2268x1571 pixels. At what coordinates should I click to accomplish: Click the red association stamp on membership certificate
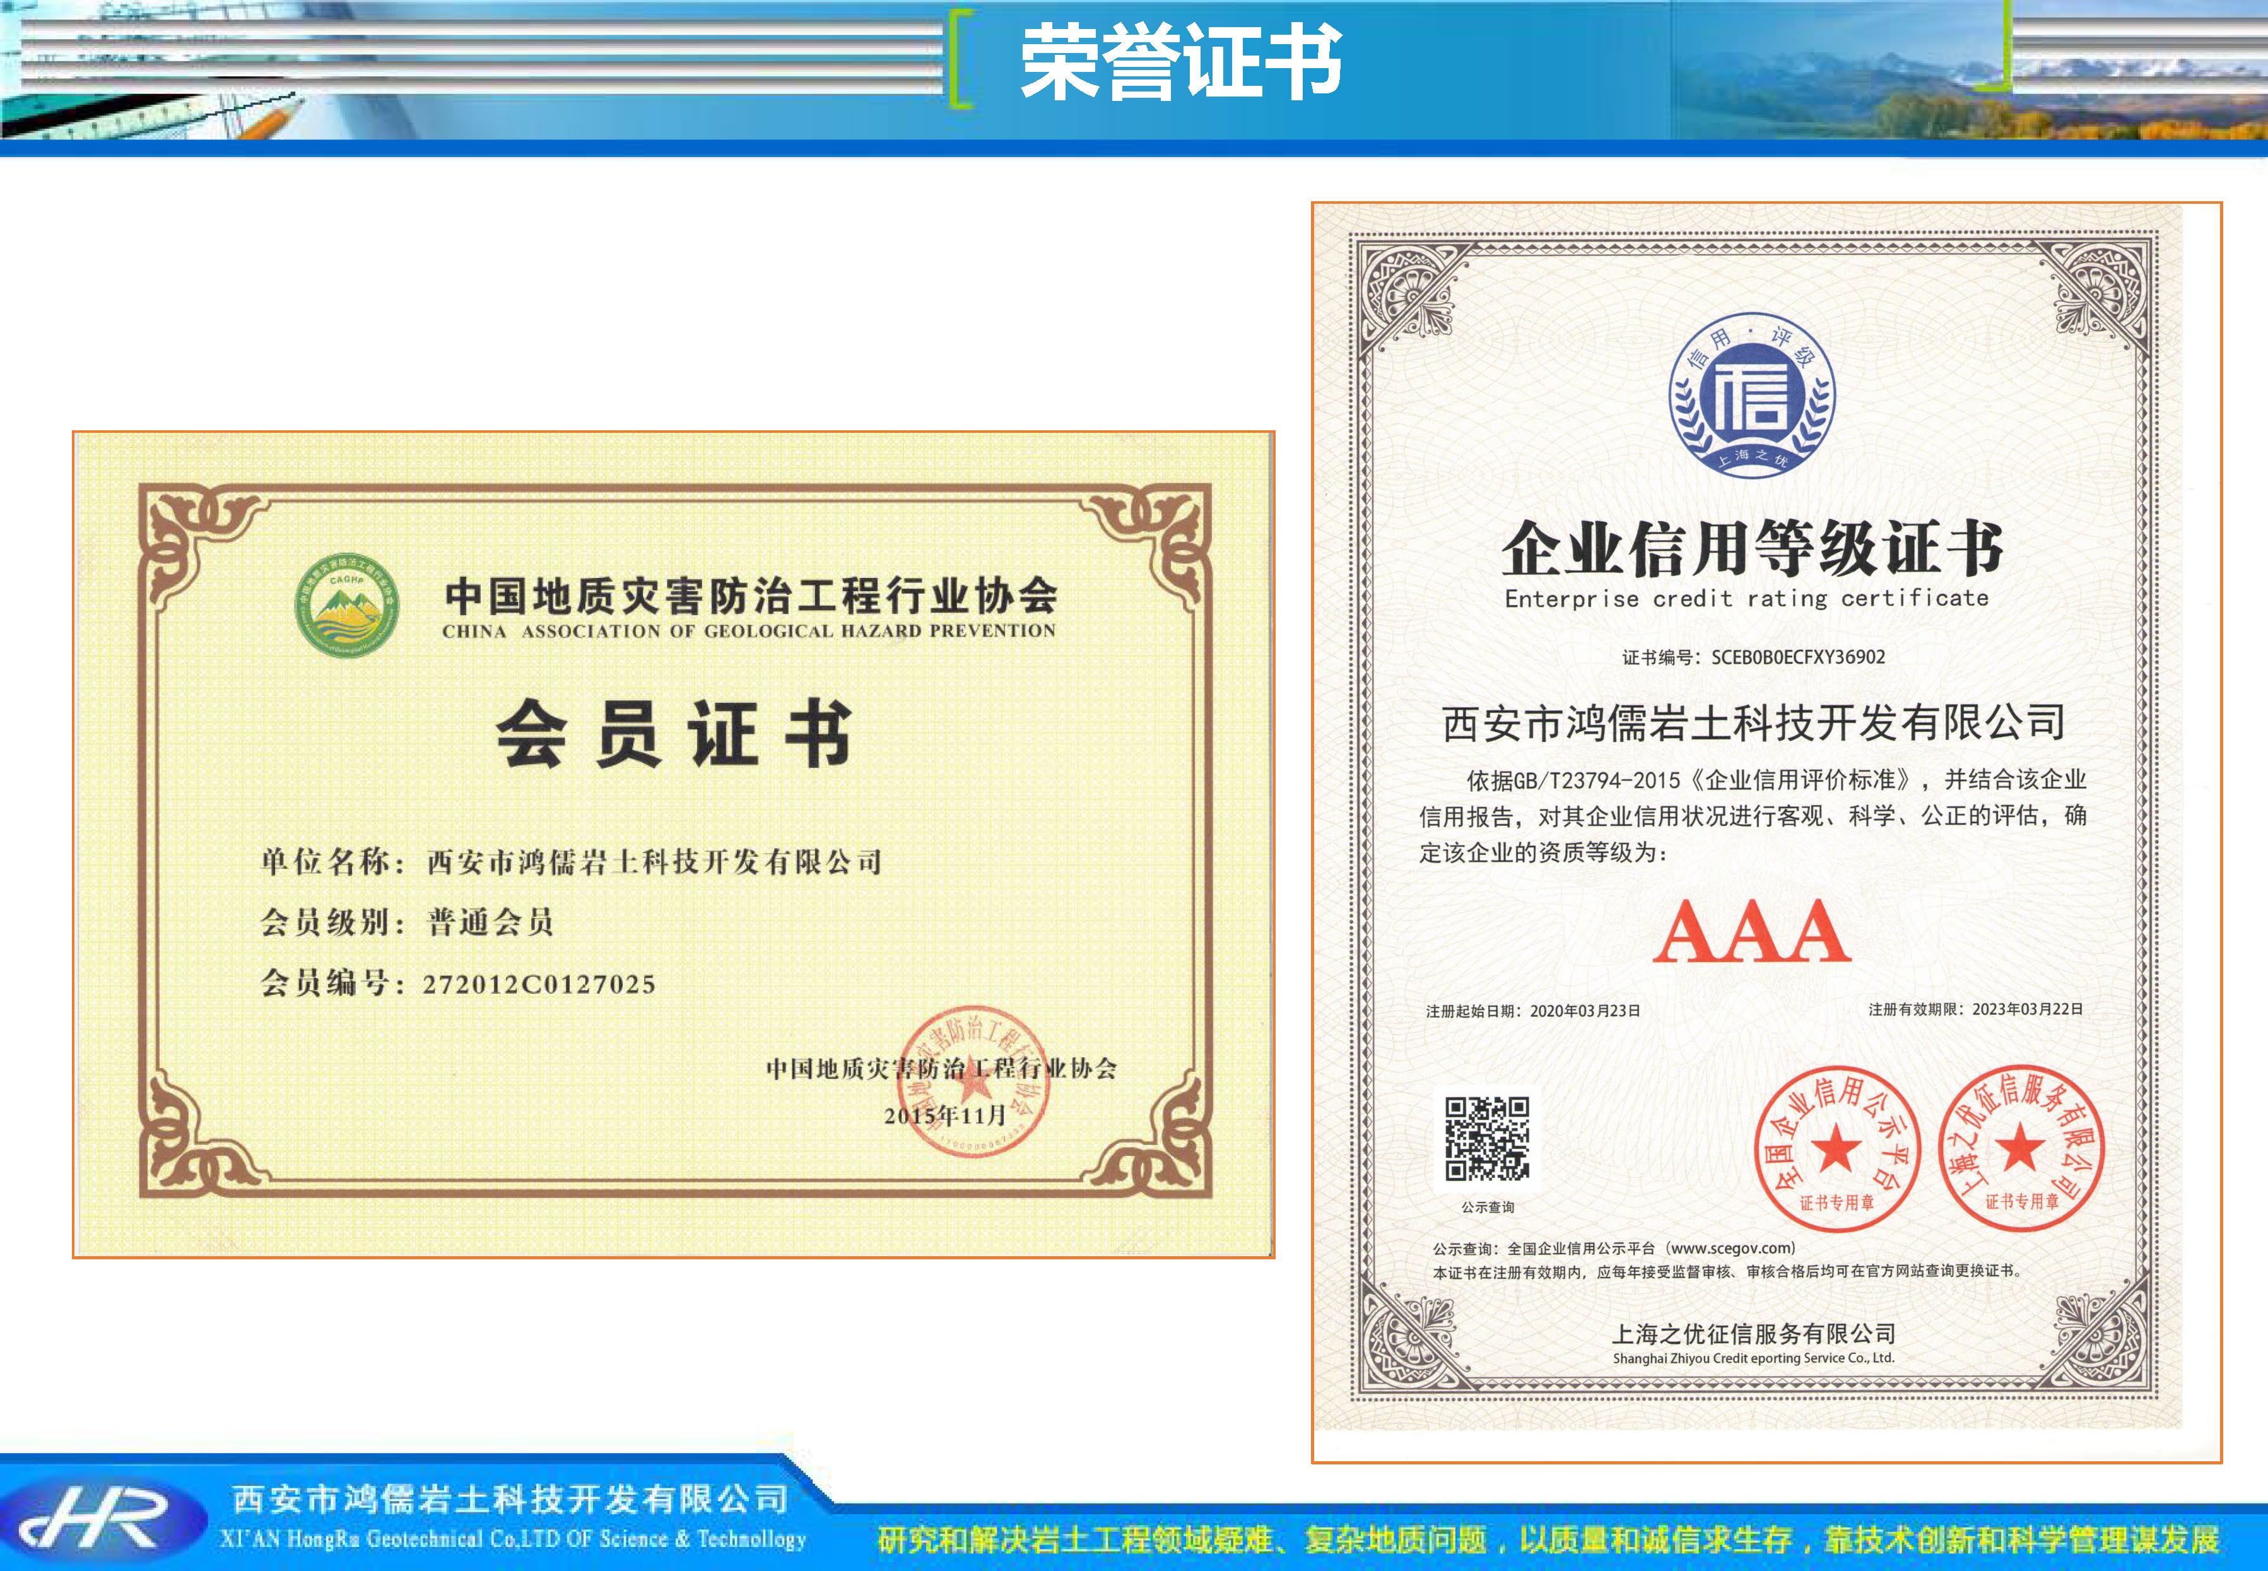coord(973,1082)
